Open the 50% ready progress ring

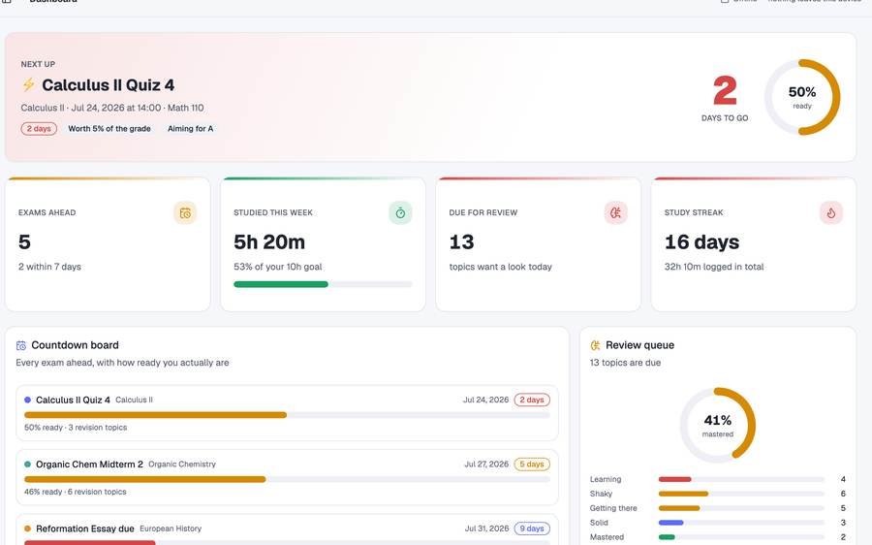[802, 97]
